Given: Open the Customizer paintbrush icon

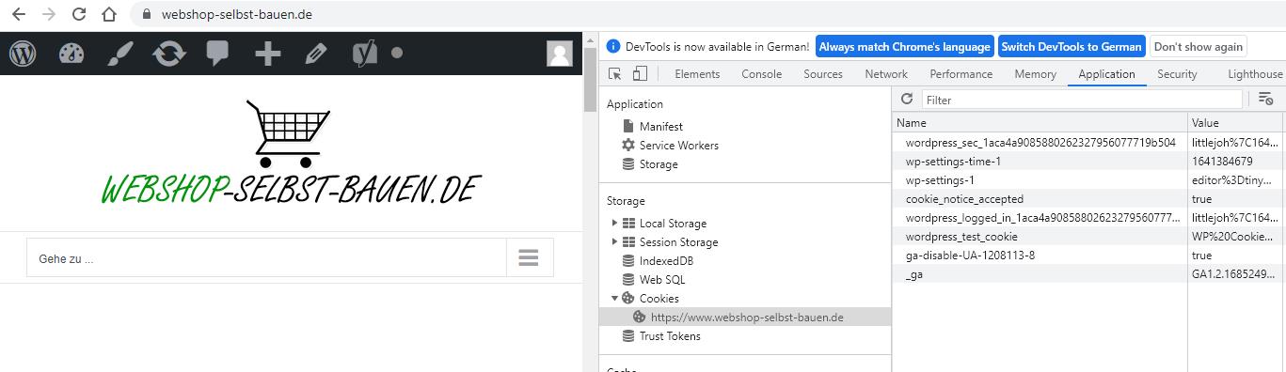Looking at the screenshot, I should pos(120,54).
